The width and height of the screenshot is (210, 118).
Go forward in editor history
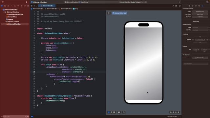pyautogui.click(x=36, y=6)
